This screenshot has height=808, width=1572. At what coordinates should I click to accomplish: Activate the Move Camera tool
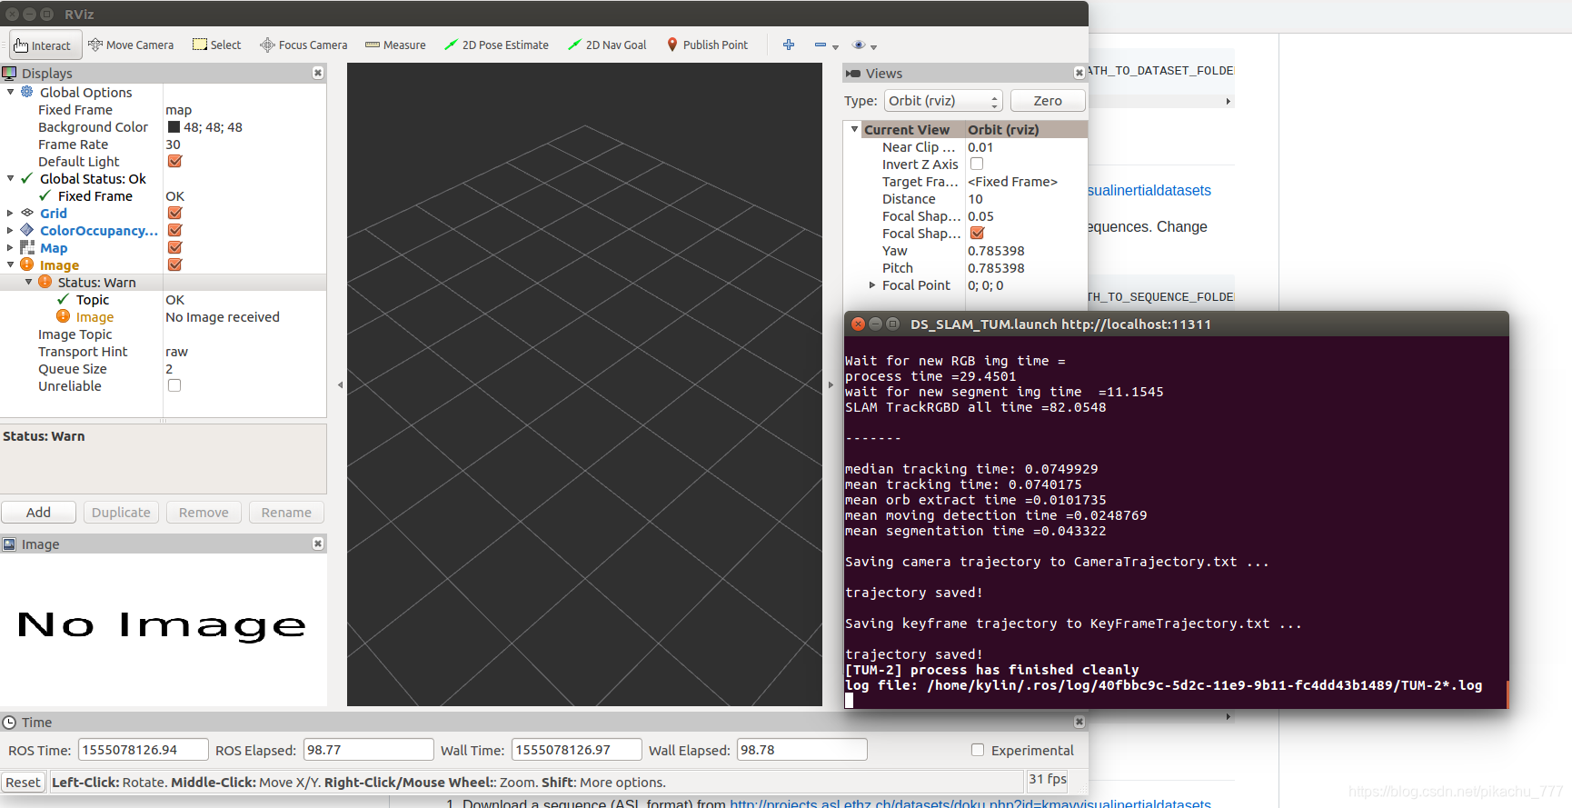point(131,45)
